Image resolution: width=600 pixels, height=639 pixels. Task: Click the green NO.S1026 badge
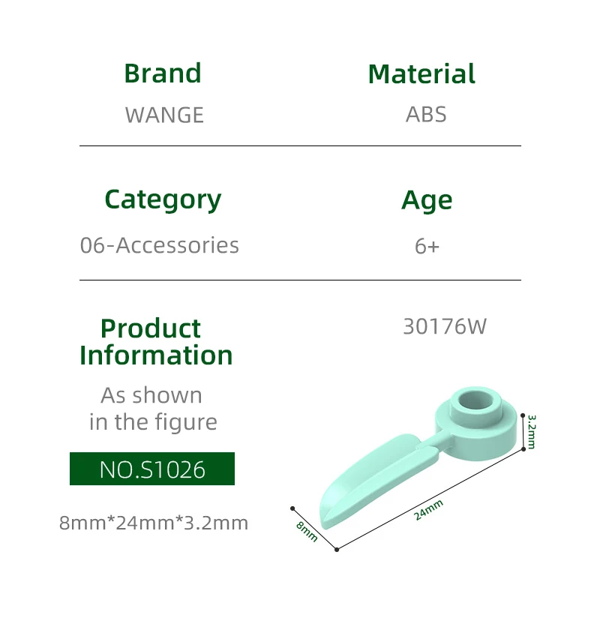(152, 469)
